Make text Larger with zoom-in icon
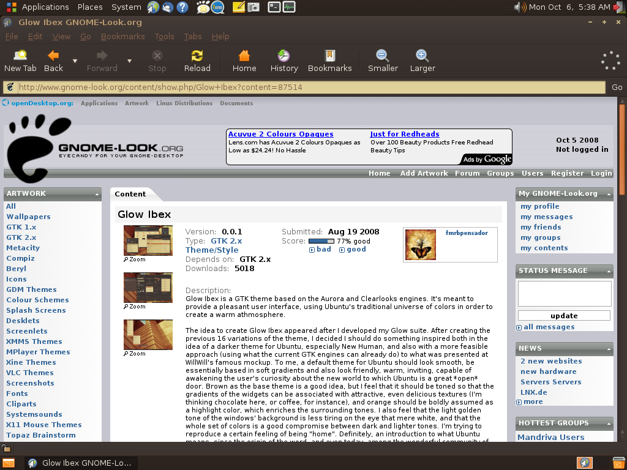This screenshot has width=627, height=470. tap(422, 61)
